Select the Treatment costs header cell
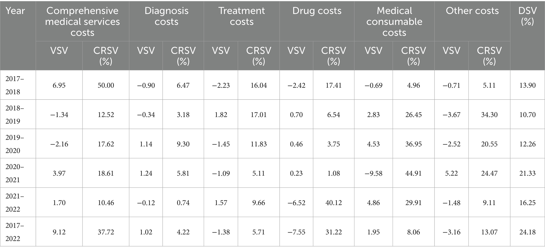 pos(241,16)
